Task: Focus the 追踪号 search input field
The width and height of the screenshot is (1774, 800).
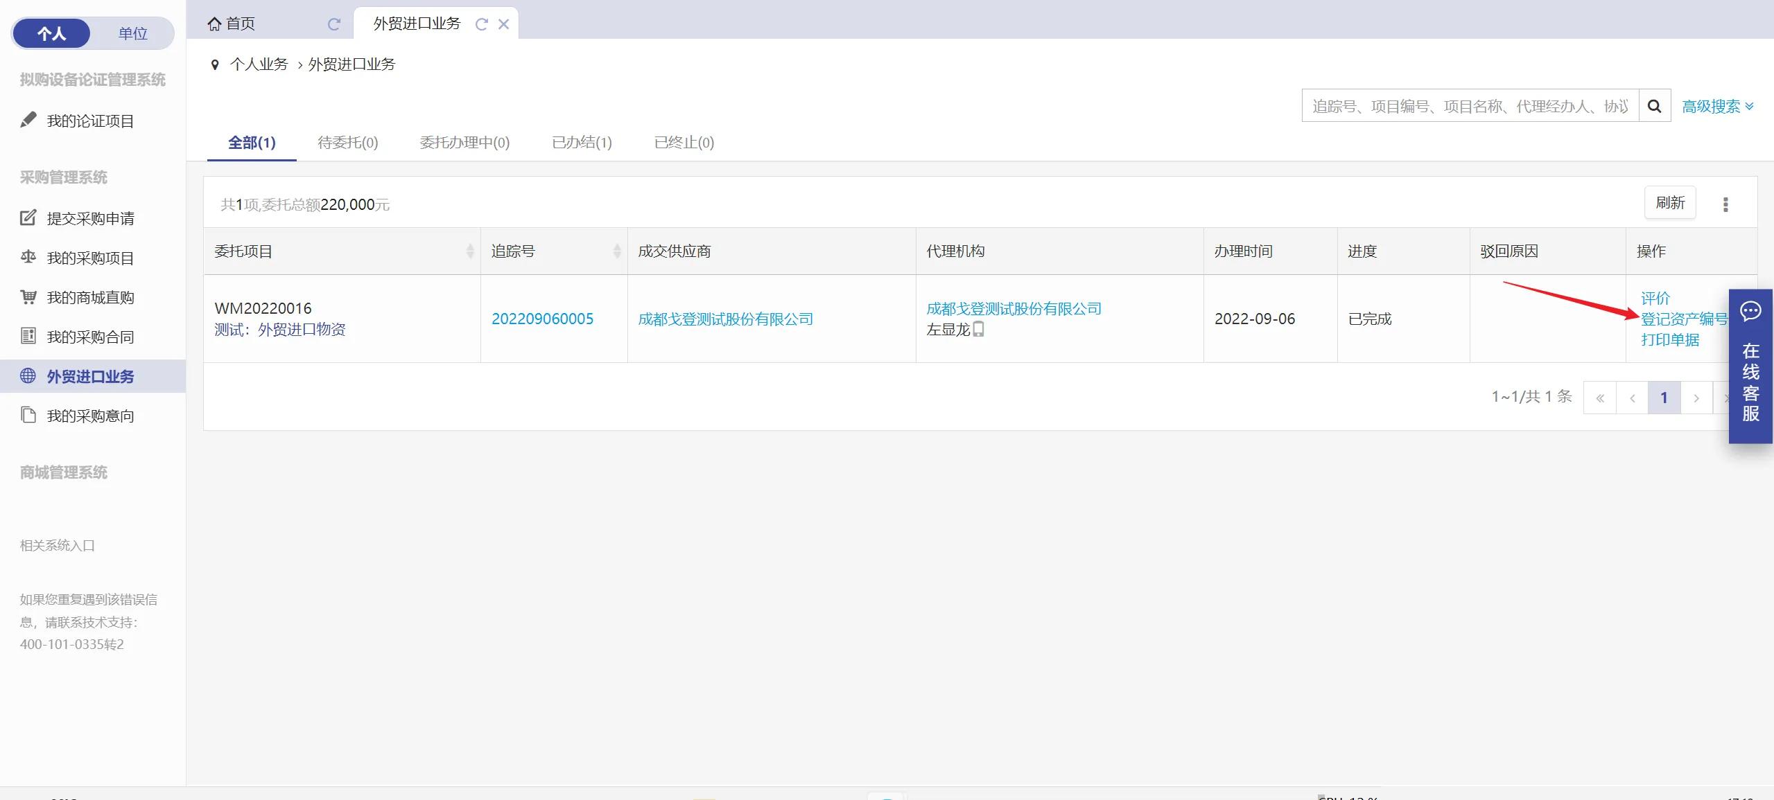Action: pyautogui.click(x=1470, y=106)
